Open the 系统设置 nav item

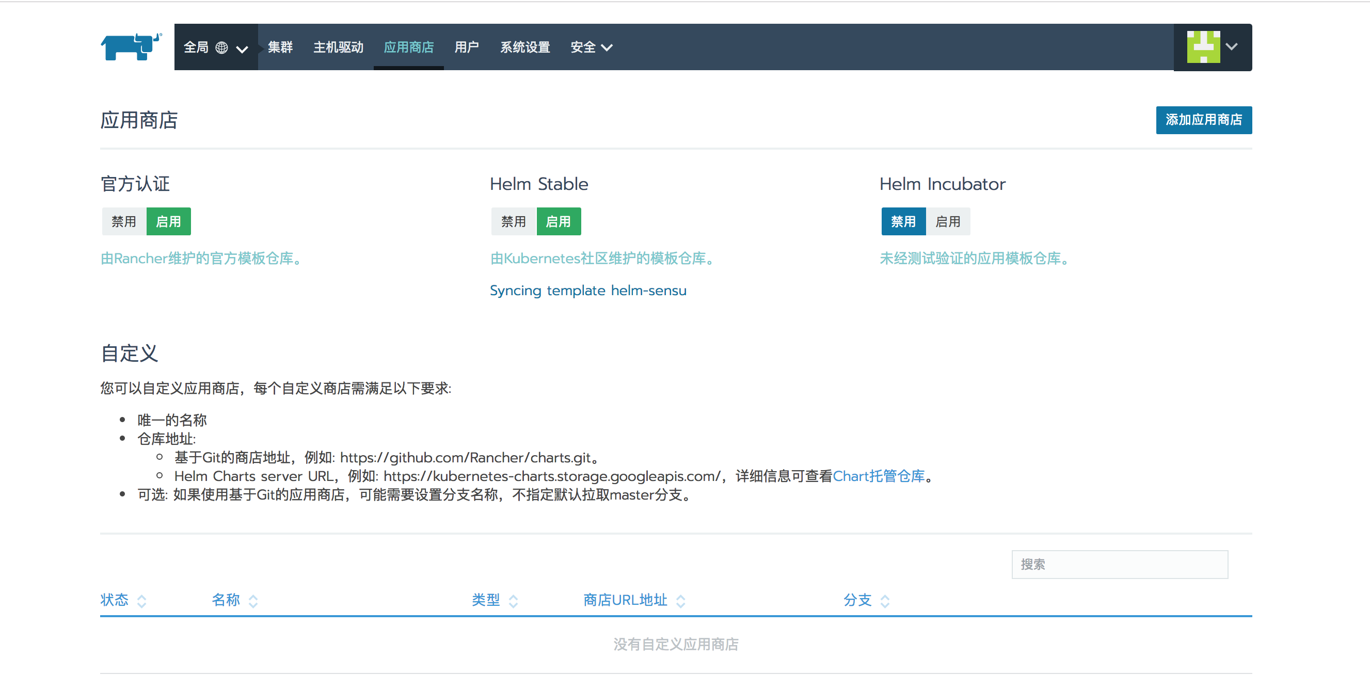click(525, 47)
